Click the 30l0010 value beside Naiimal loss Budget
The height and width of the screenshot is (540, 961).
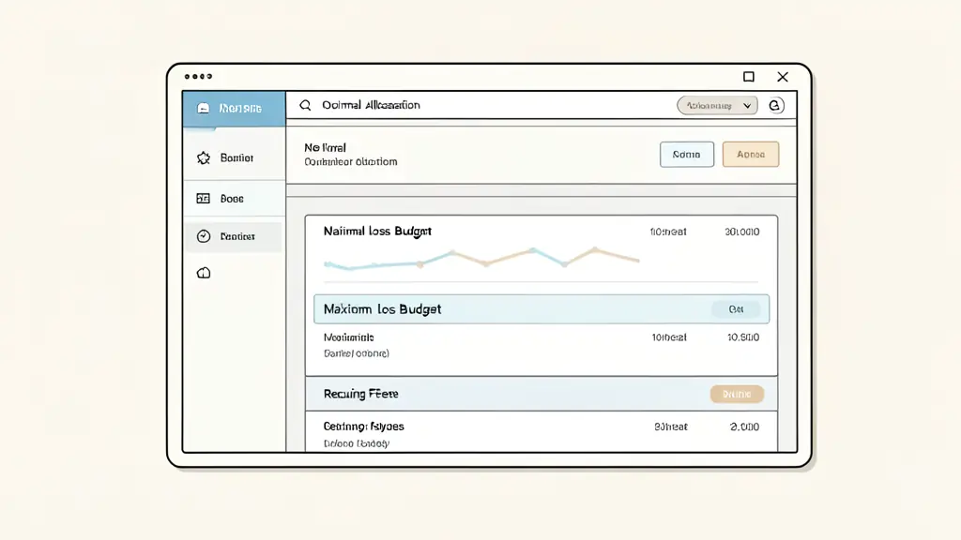(x=741, y=232)
